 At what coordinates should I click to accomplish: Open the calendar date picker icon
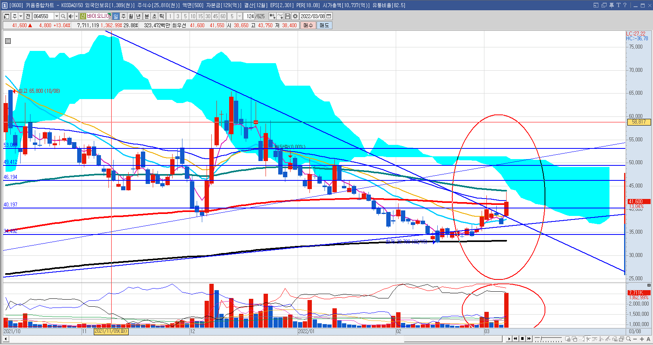[x=329, y=16]
